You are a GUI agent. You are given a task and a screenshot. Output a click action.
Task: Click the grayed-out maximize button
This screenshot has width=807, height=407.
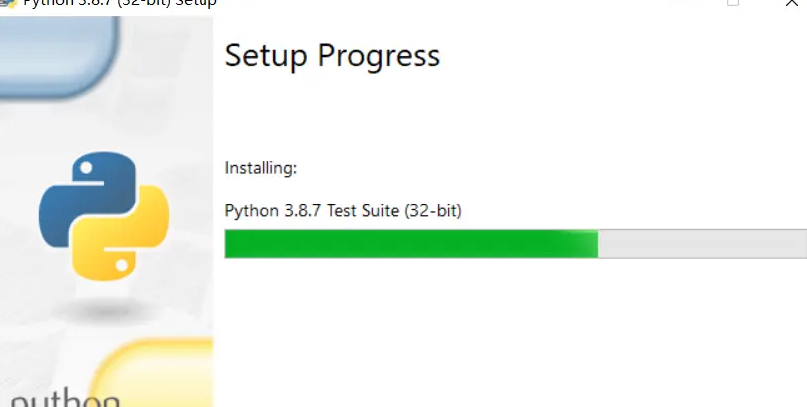tap(733, 3)
